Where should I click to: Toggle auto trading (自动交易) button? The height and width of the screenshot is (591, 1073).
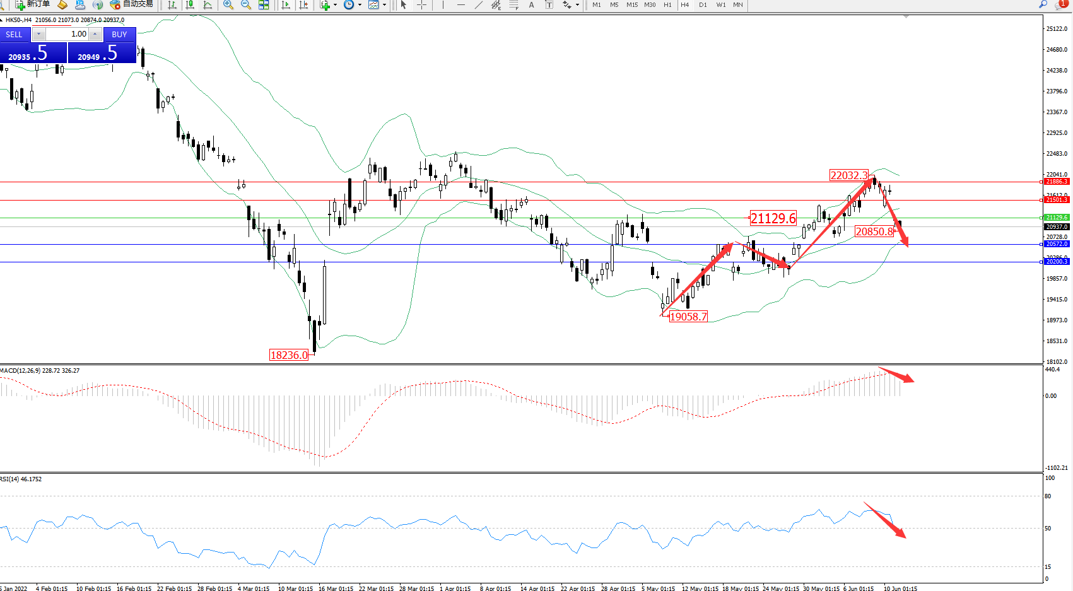pos(132,4)
